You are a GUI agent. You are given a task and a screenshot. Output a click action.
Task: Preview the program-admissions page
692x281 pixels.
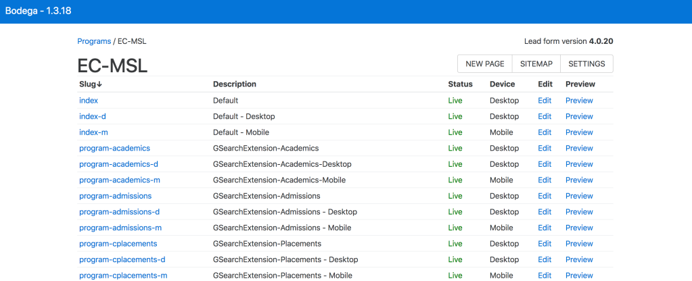pyautogui.click(x=579, y=196)
